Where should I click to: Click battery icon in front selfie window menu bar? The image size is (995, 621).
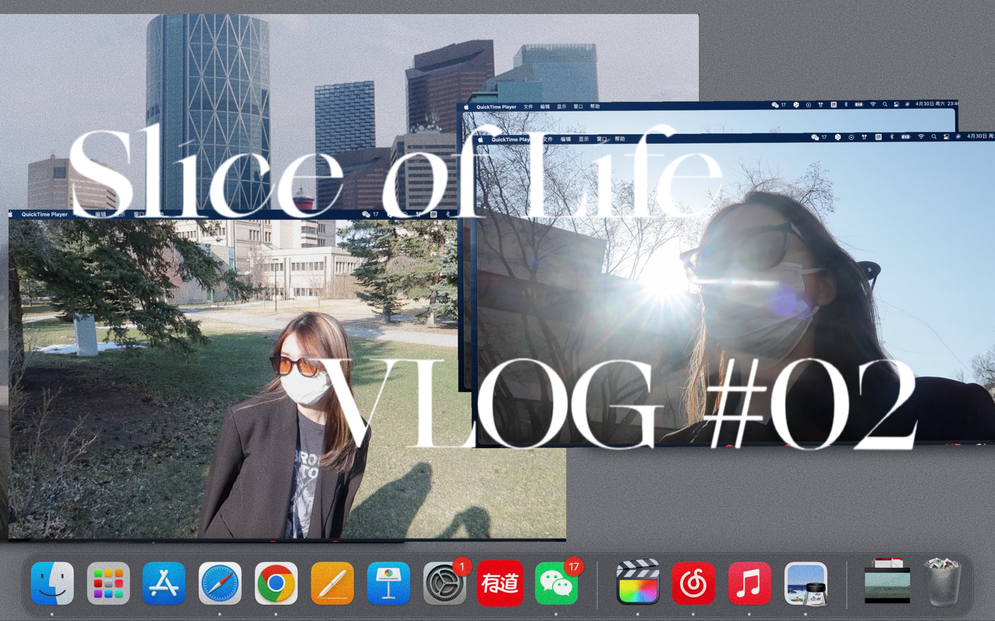click(x=906, y=137)
